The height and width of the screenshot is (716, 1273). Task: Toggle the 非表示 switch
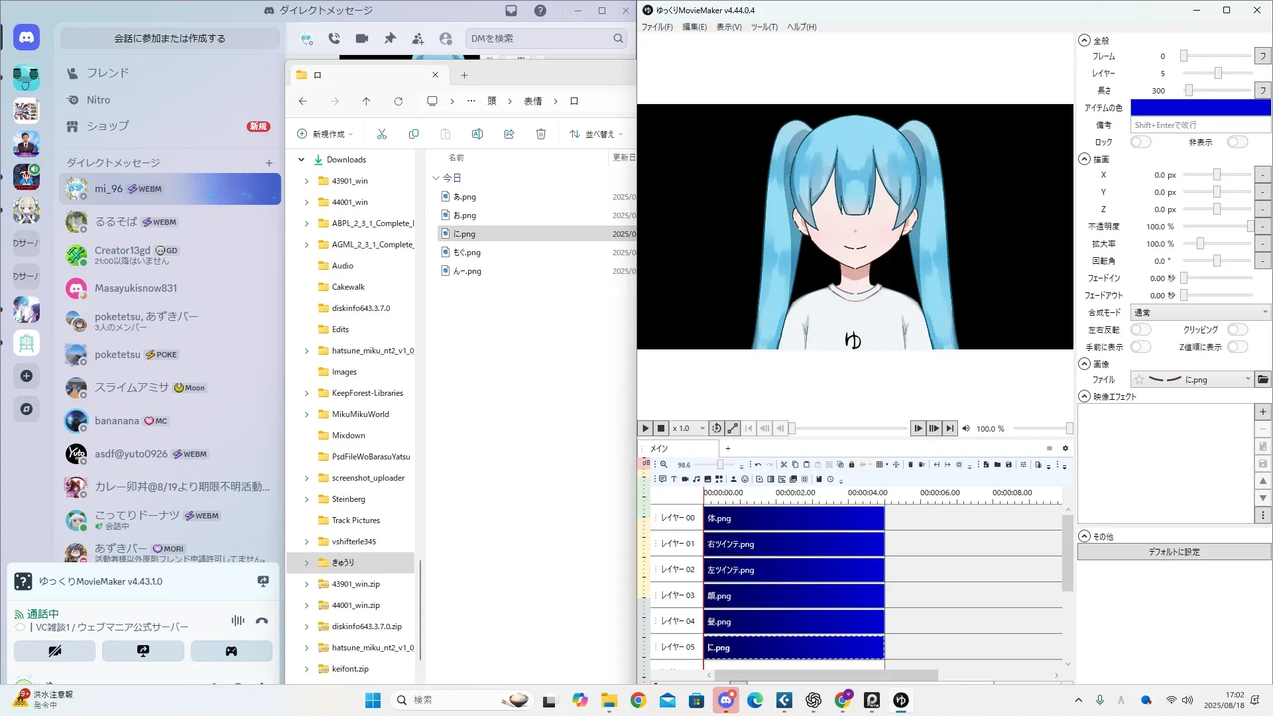point(1237,142)
